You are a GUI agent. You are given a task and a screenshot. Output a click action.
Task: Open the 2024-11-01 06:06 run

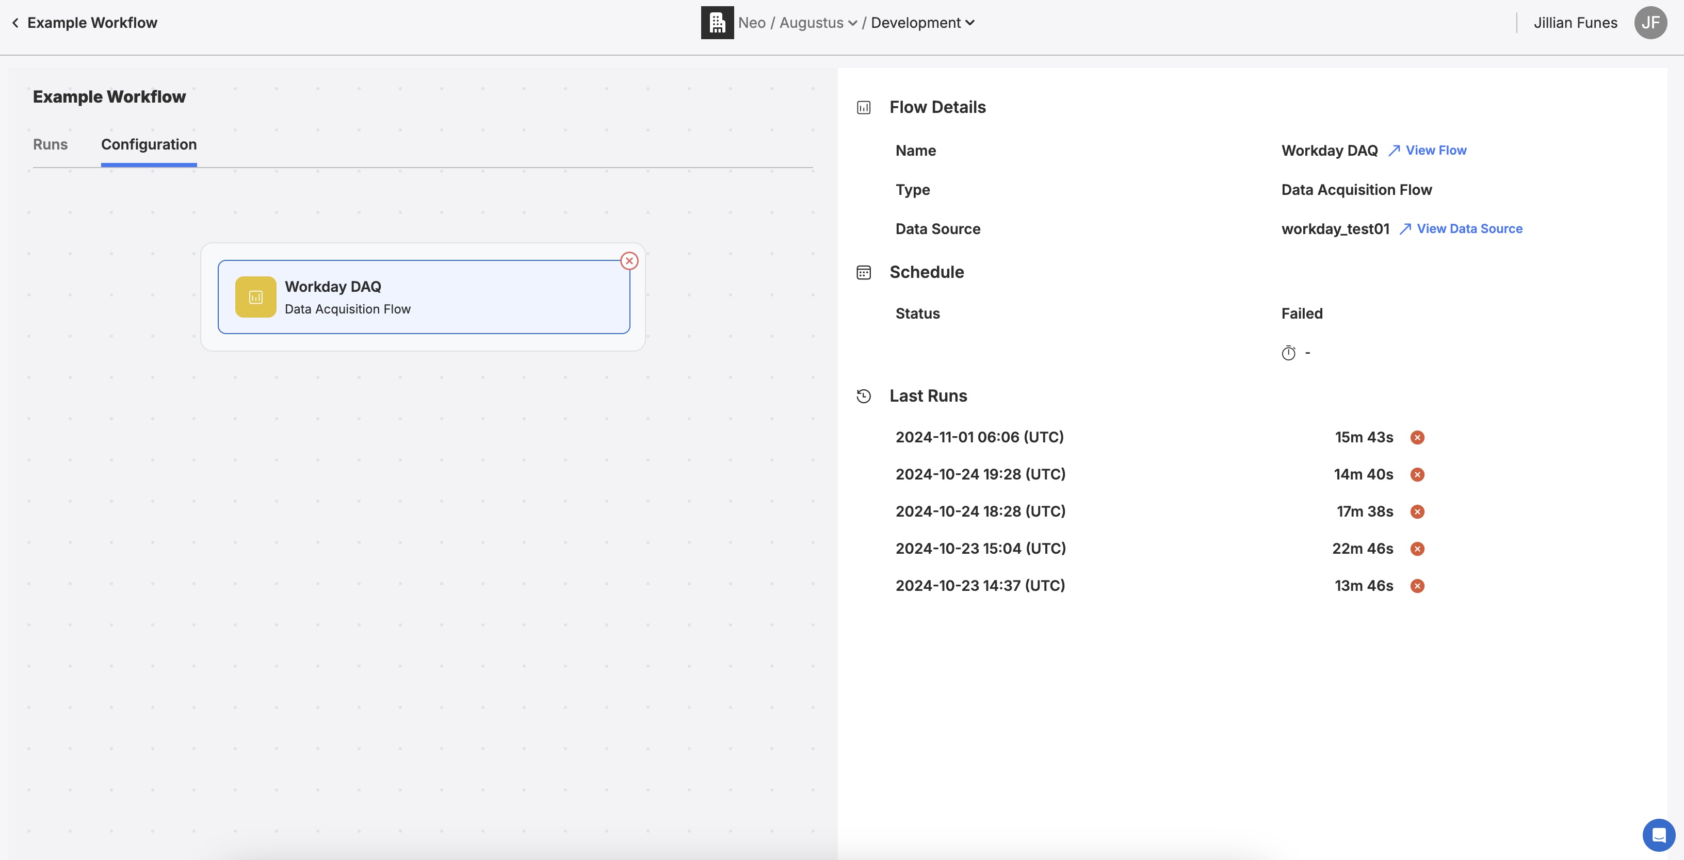tap(979, 437)
